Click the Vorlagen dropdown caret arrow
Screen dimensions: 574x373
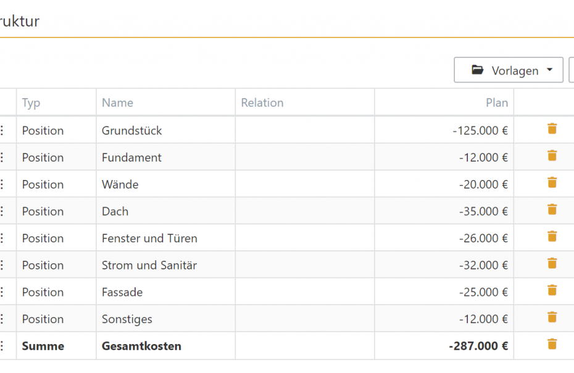click(549, 70)
